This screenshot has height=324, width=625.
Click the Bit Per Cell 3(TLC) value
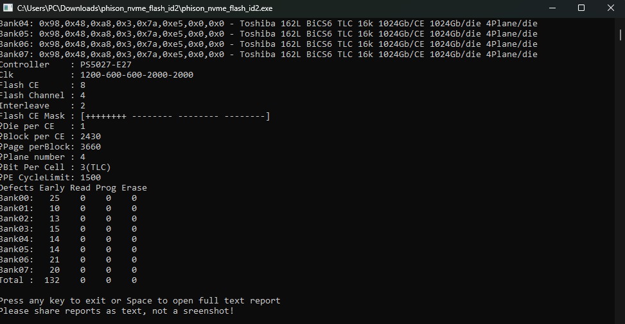95,167
